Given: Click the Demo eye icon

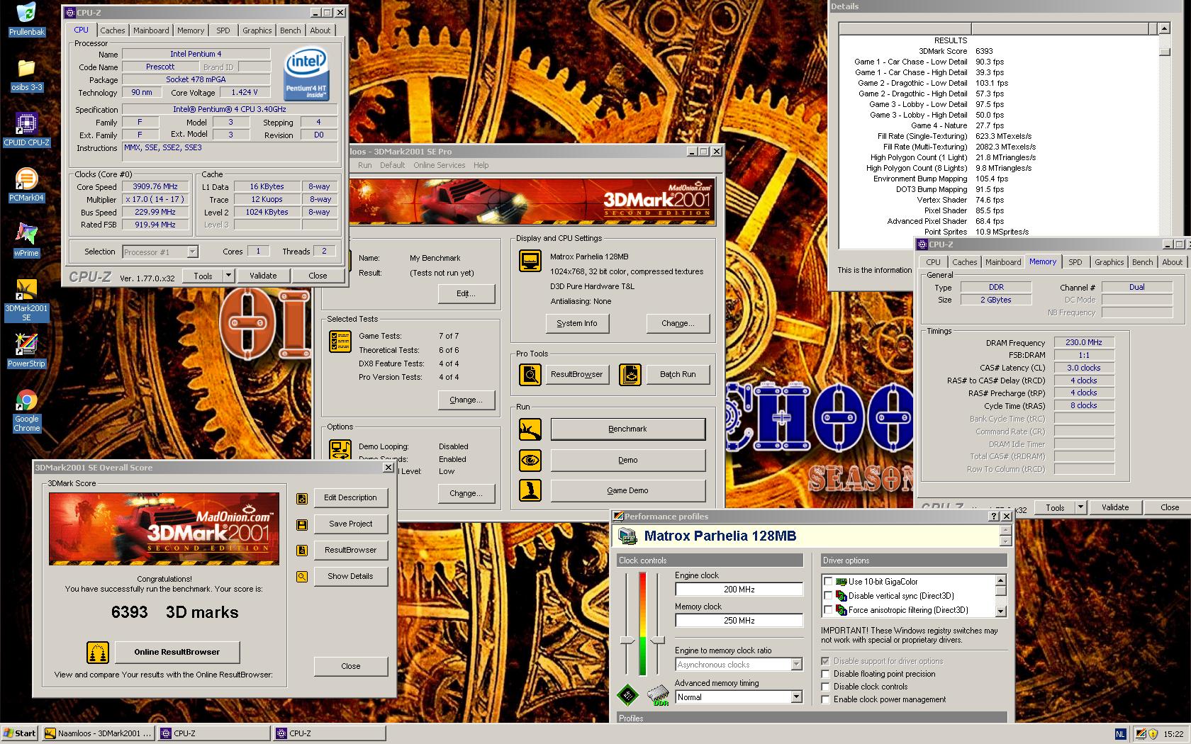Looking at the screenshot, I should (x=530, y=460).
